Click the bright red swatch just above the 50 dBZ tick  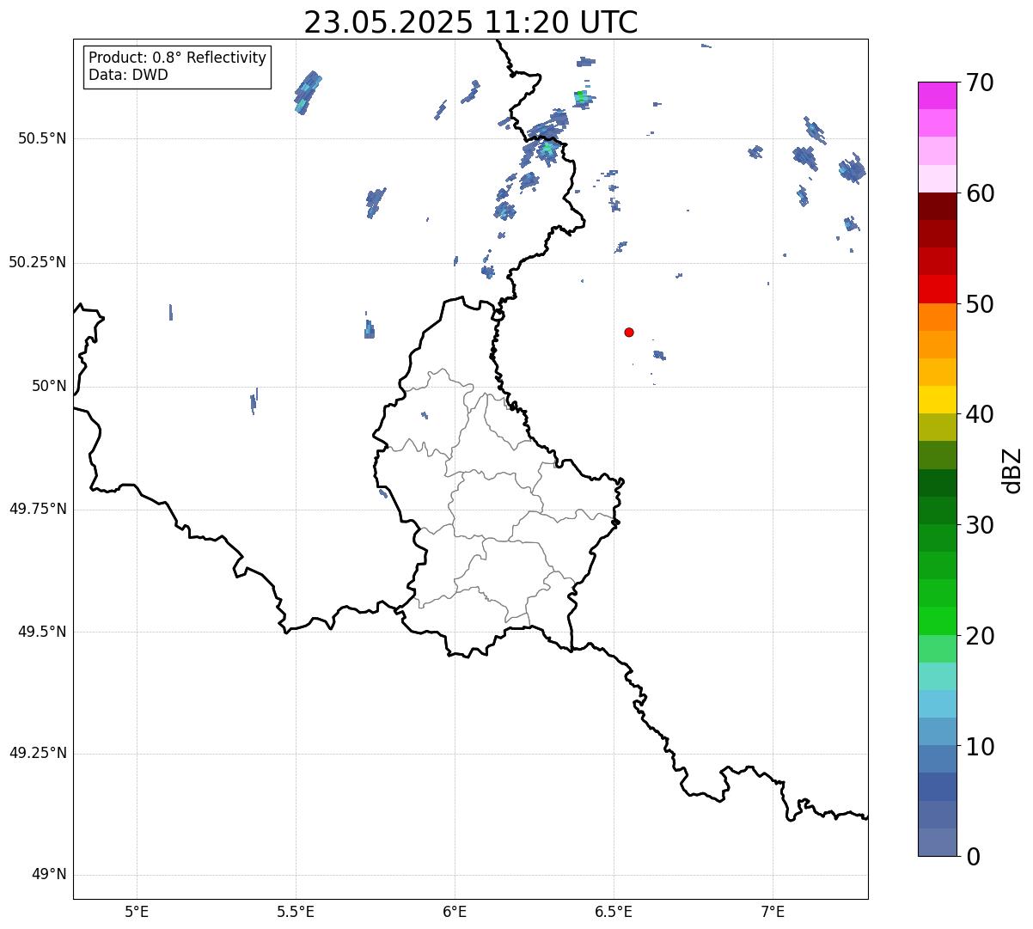(937, 290)
